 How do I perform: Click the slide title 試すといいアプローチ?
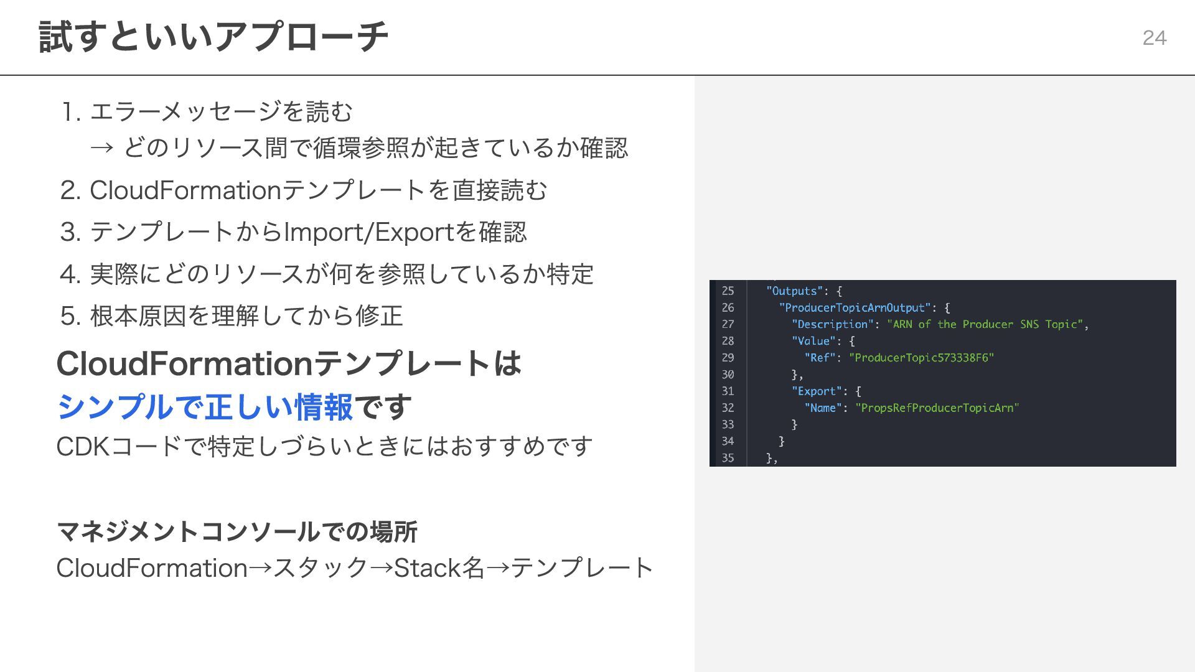[213, 37]
